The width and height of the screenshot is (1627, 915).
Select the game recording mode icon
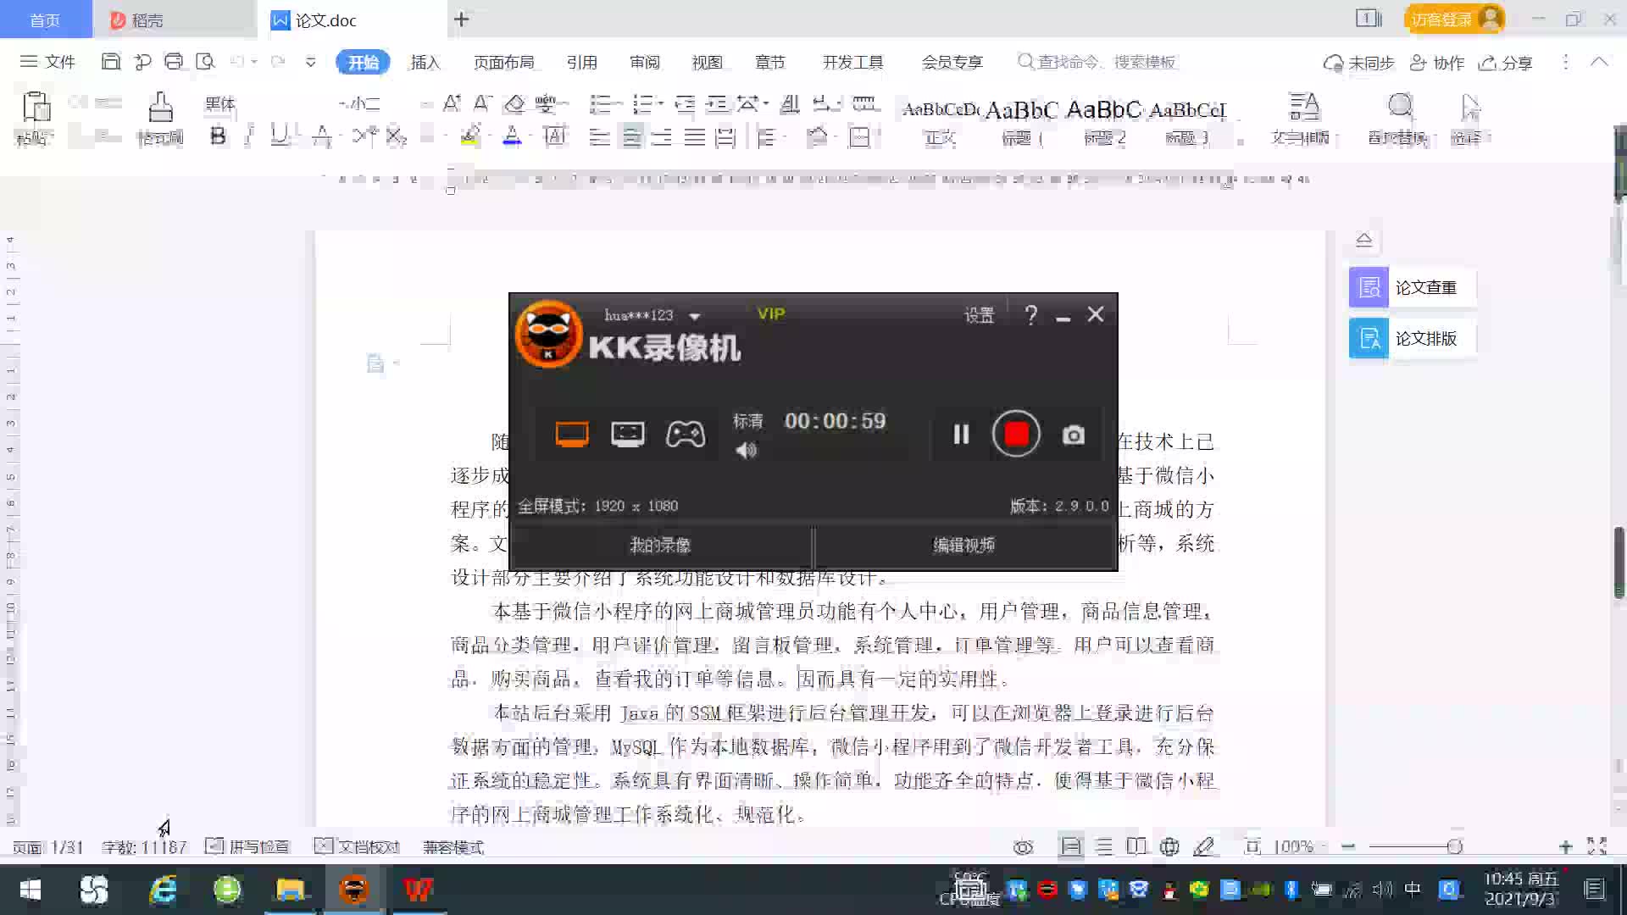(x=685, y=434)
